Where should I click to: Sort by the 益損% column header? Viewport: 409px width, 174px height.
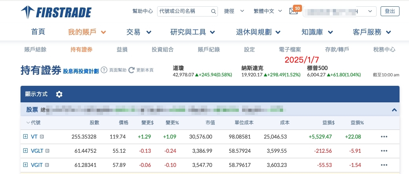[357, 123]
